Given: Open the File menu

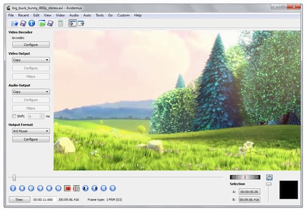Looking at the screenshot, I should [11, 15].
